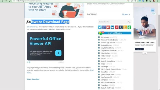160x90 pixels.
Task: Click the Our Software banner header
Action: tap(114, 33)
